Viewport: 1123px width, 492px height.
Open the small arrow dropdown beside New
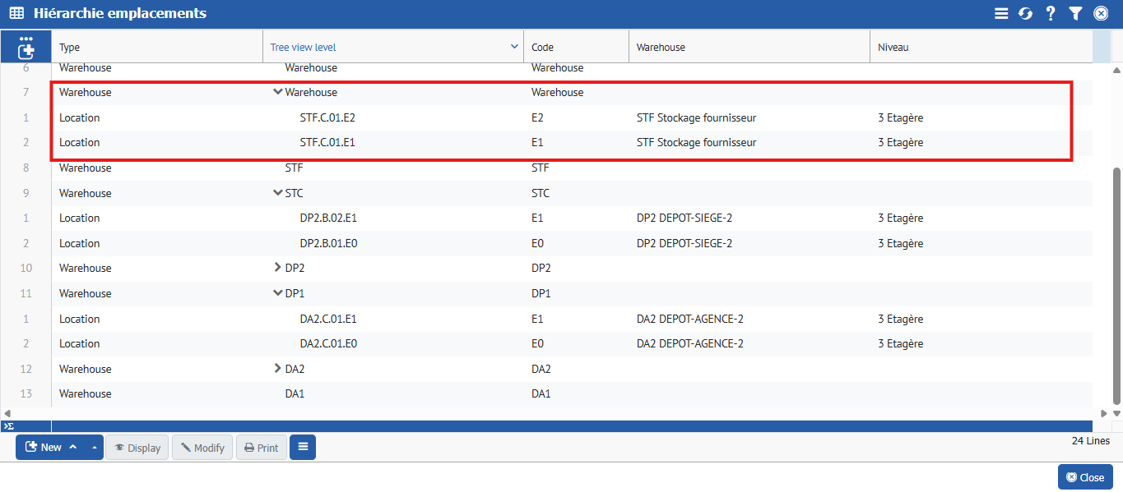click(x=94, y=448)
